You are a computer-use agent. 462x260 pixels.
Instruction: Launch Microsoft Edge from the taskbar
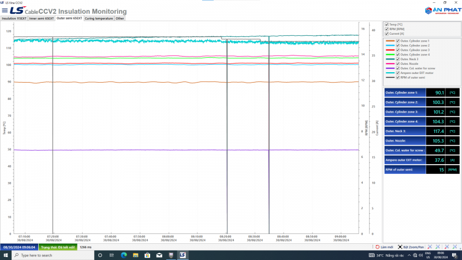(x=124, y=255)
